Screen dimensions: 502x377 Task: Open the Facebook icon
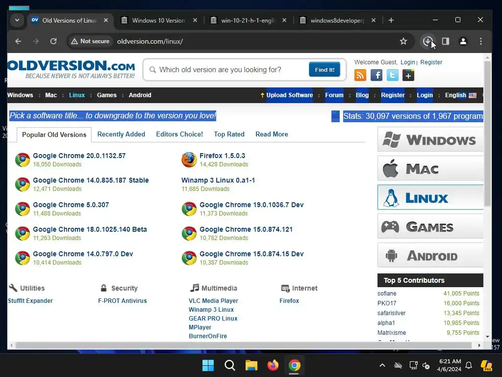point(376,75)
